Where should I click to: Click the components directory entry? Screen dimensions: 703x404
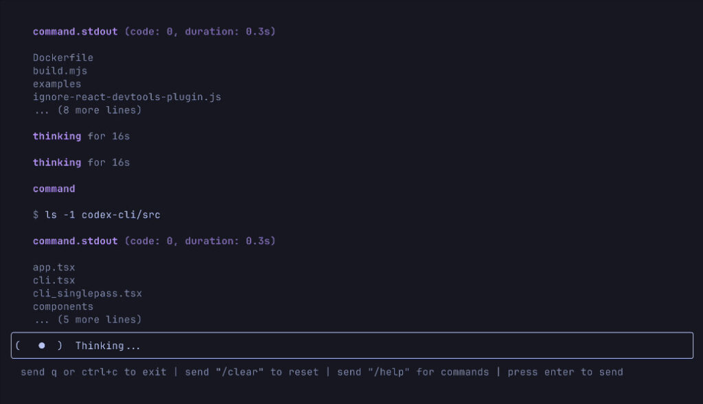click(63, 307)
